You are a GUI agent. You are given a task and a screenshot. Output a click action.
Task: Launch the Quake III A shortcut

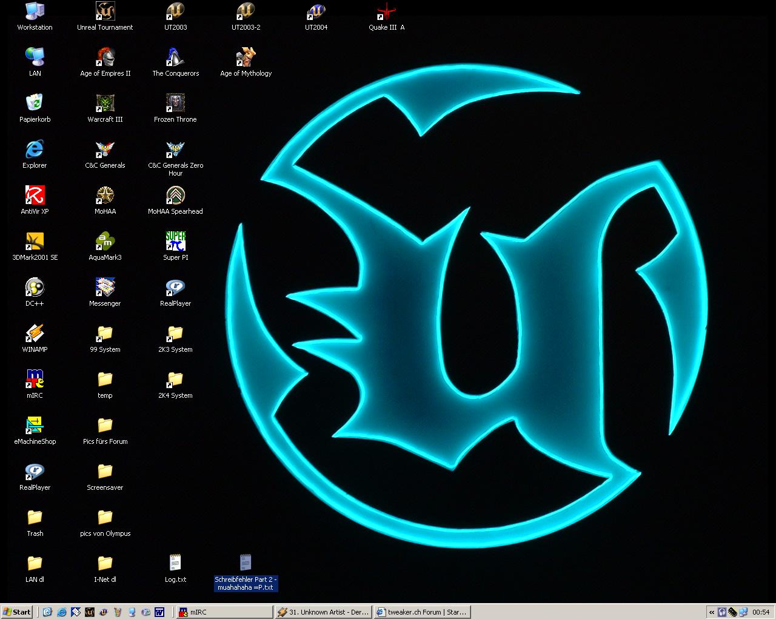coord(386,12)
